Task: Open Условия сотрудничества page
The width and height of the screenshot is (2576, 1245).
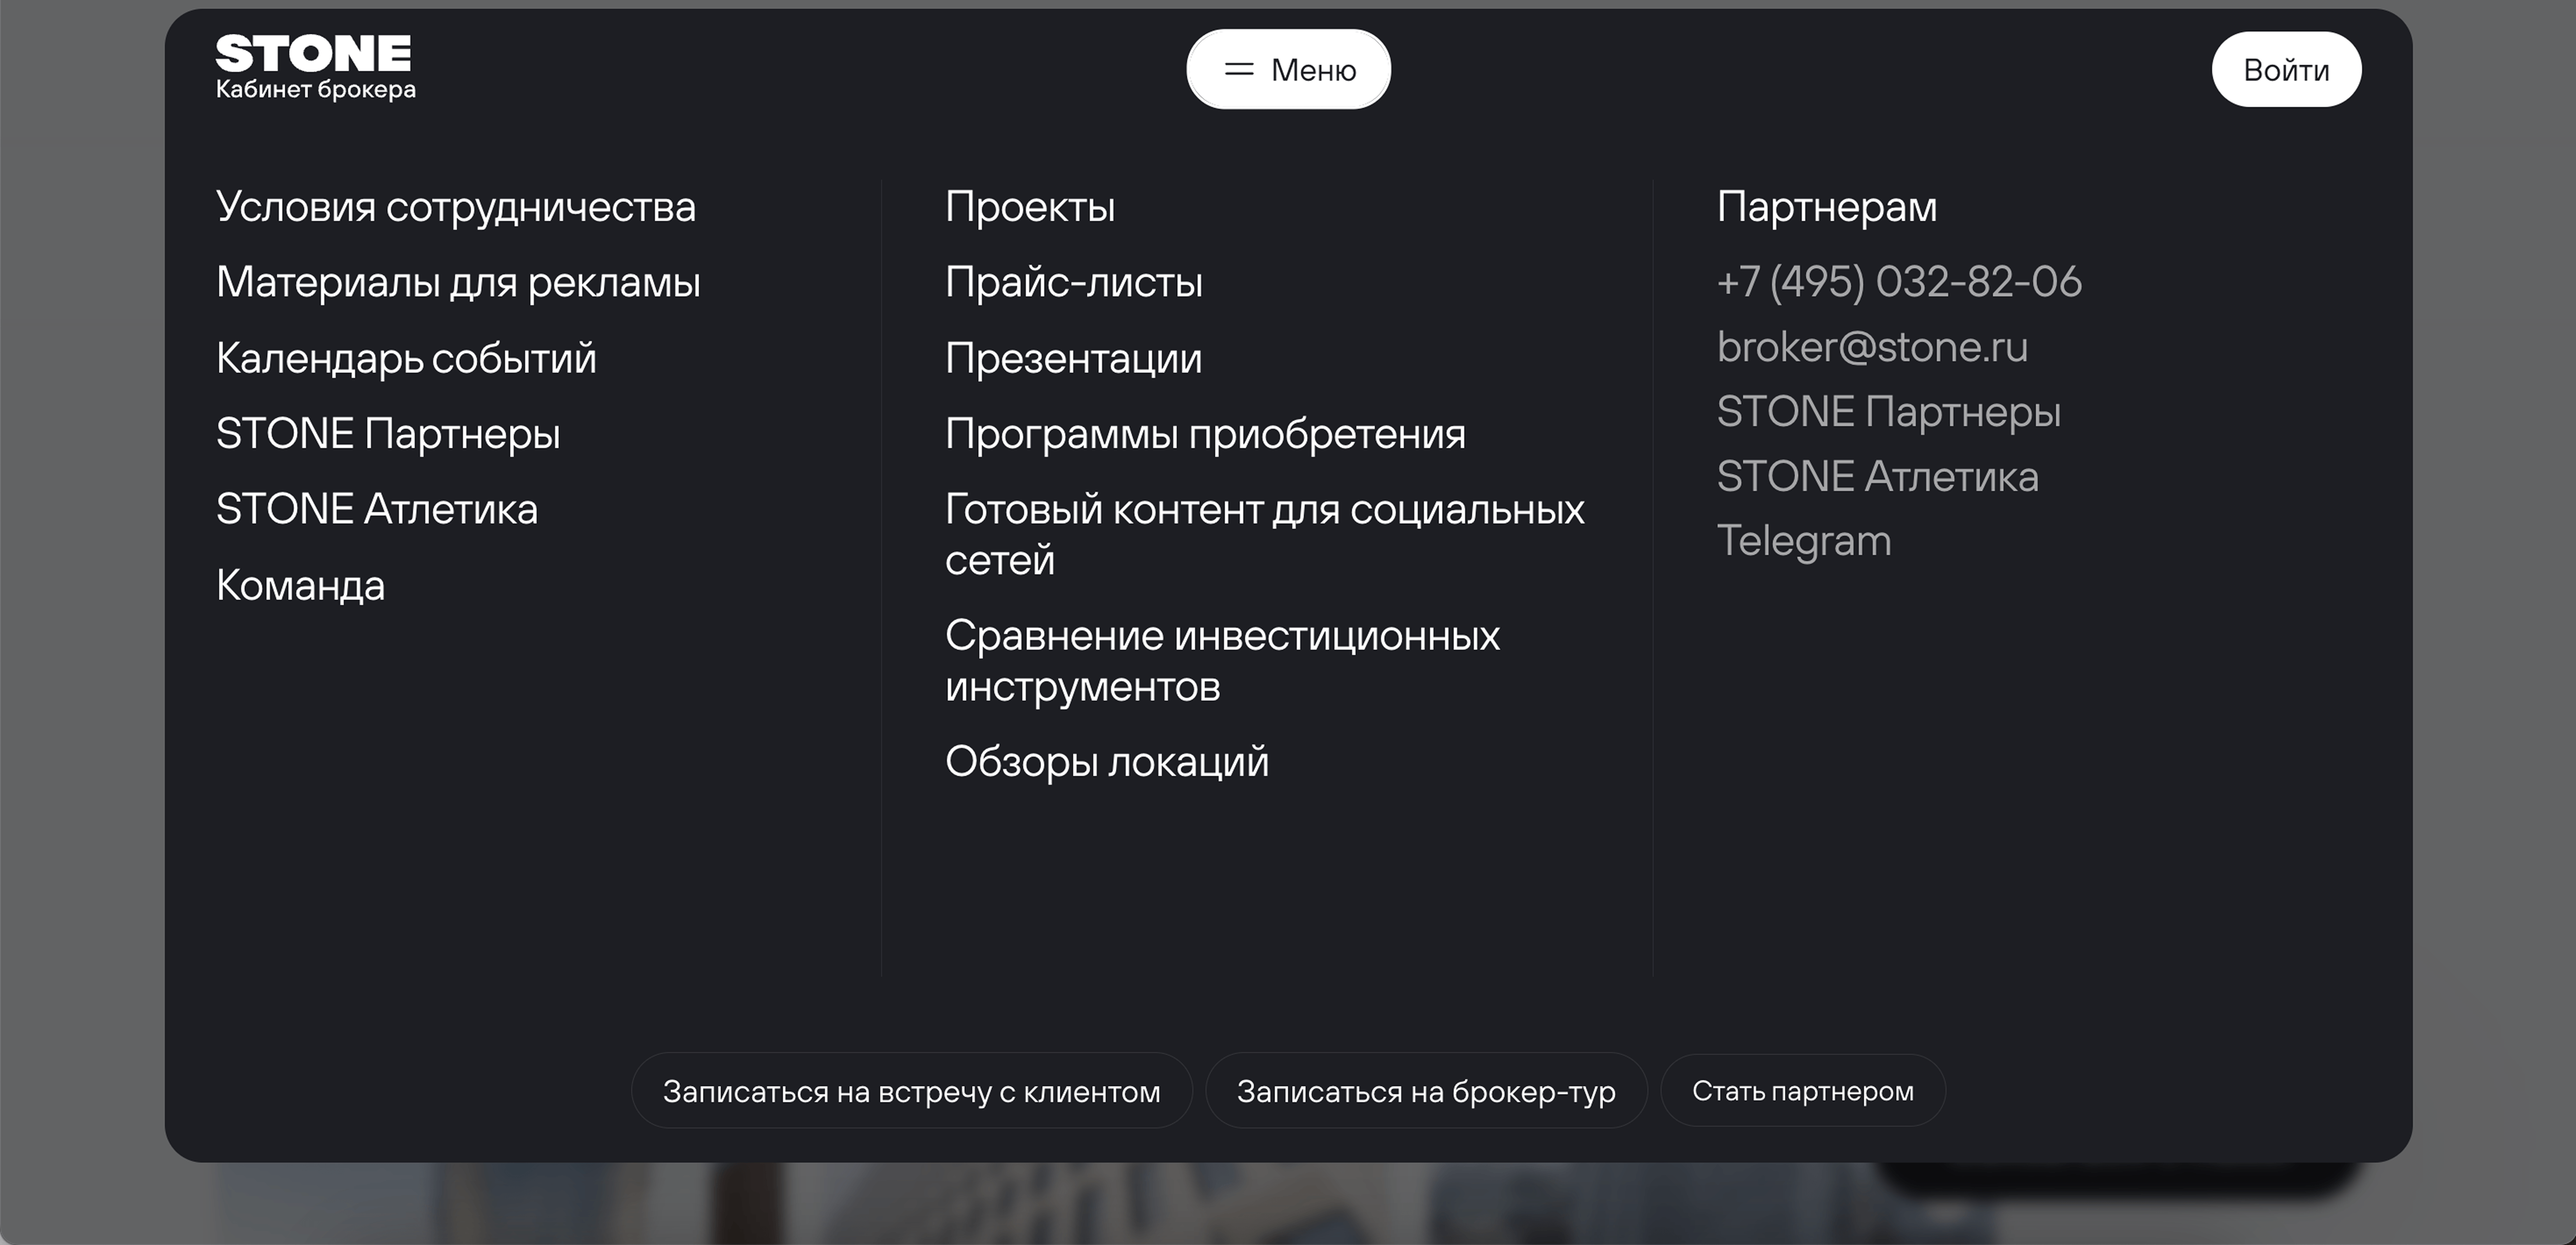Action: point(456,207)
